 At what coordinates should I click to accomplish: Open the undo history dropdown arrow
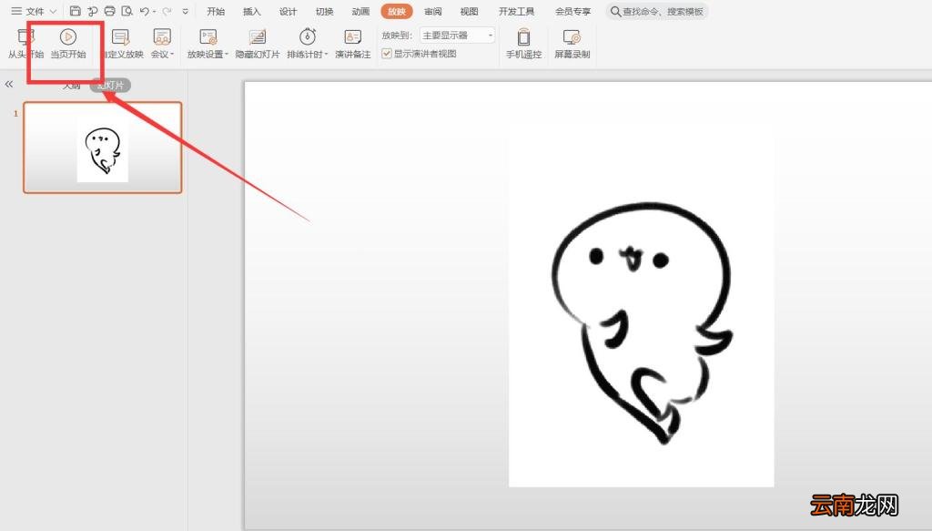154,11
